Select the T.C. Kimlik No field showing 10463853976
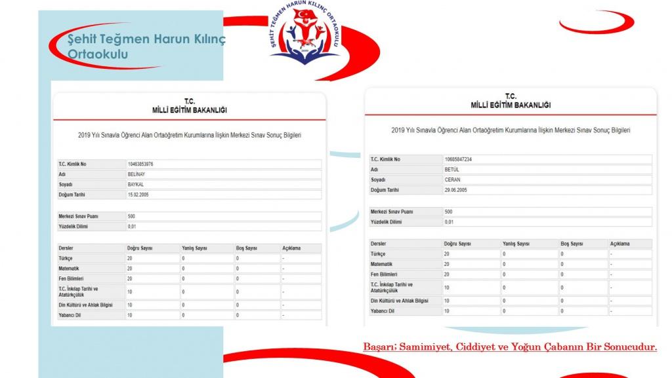Screen dimensions: 672x378 (223, 164)
